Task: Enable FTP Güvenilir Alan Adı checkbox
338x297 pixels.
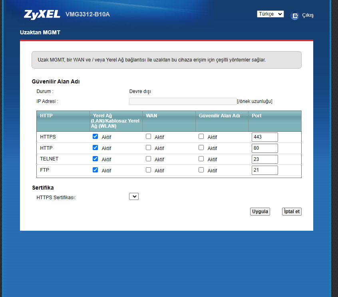Action: point(201,170)
